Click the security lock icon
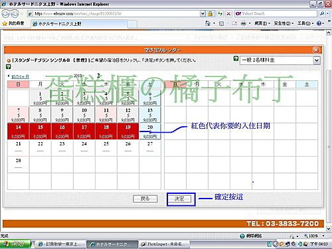Viewport: 332px width, 249px height. pos(210,14)
